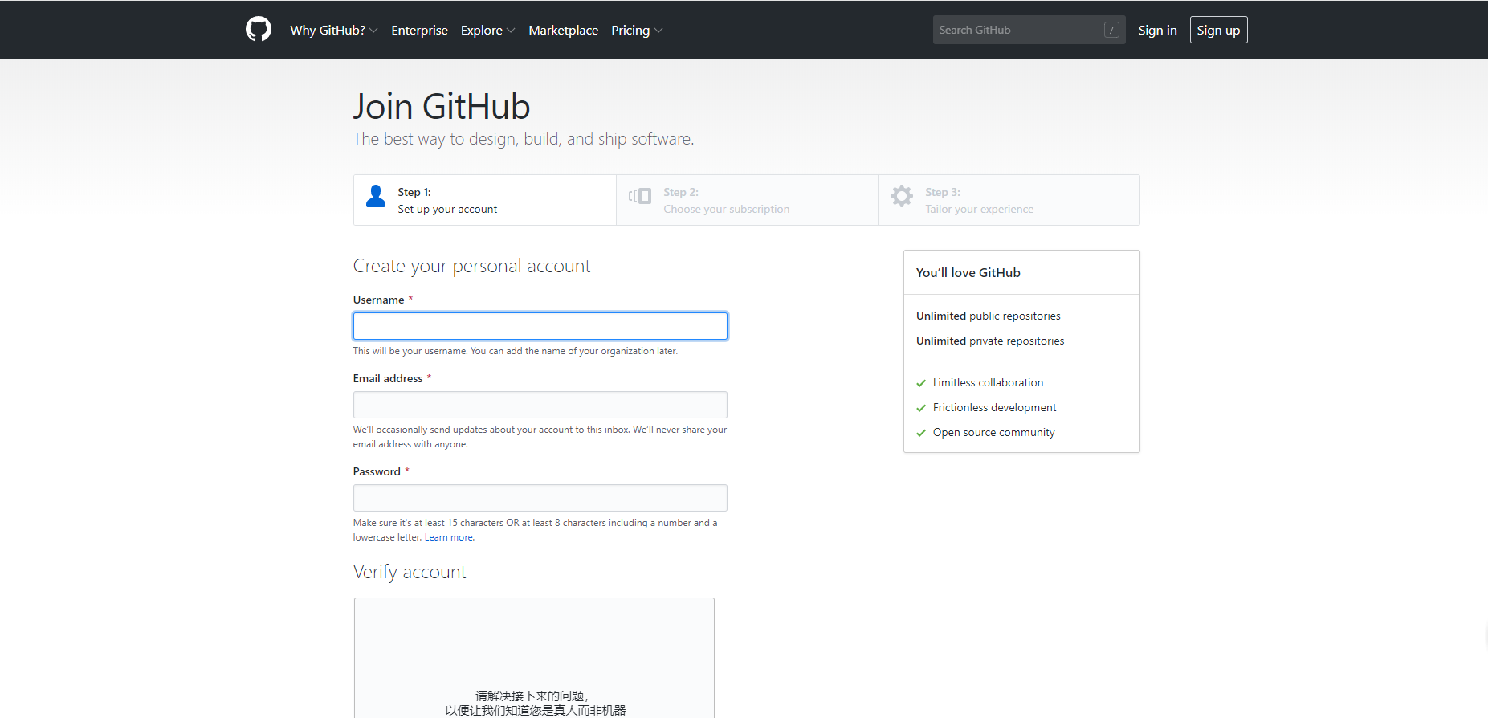Expand the Why GitHub? dropdown

click(334, 30)
